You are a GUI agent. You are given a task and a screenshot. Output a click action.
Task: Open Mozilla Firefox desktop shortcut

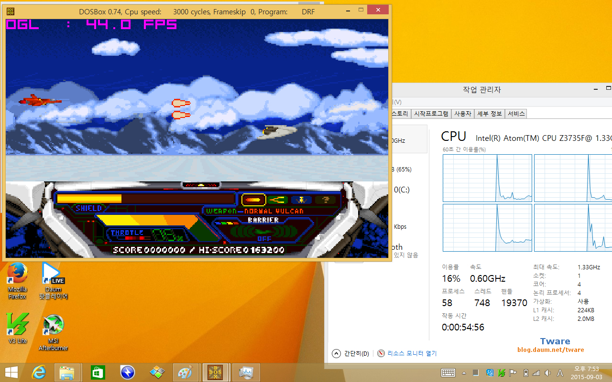(18, 281)
